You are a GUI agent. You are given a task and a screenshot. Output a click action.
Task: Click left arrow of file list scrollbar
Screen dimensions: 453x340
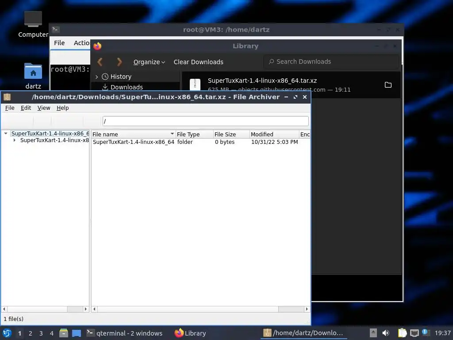(94, 309)
